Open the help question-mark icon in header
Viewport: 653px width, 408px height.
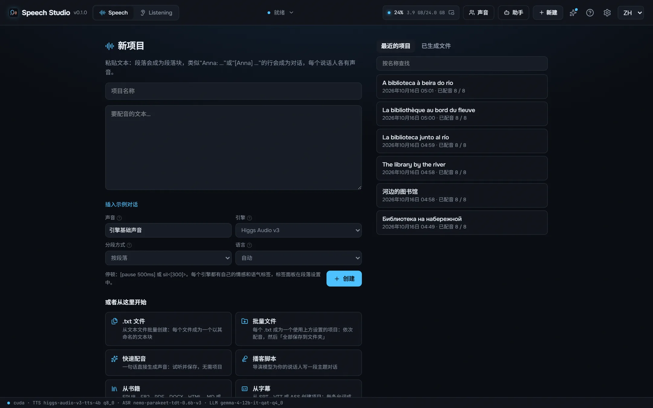tap(590, 13)
